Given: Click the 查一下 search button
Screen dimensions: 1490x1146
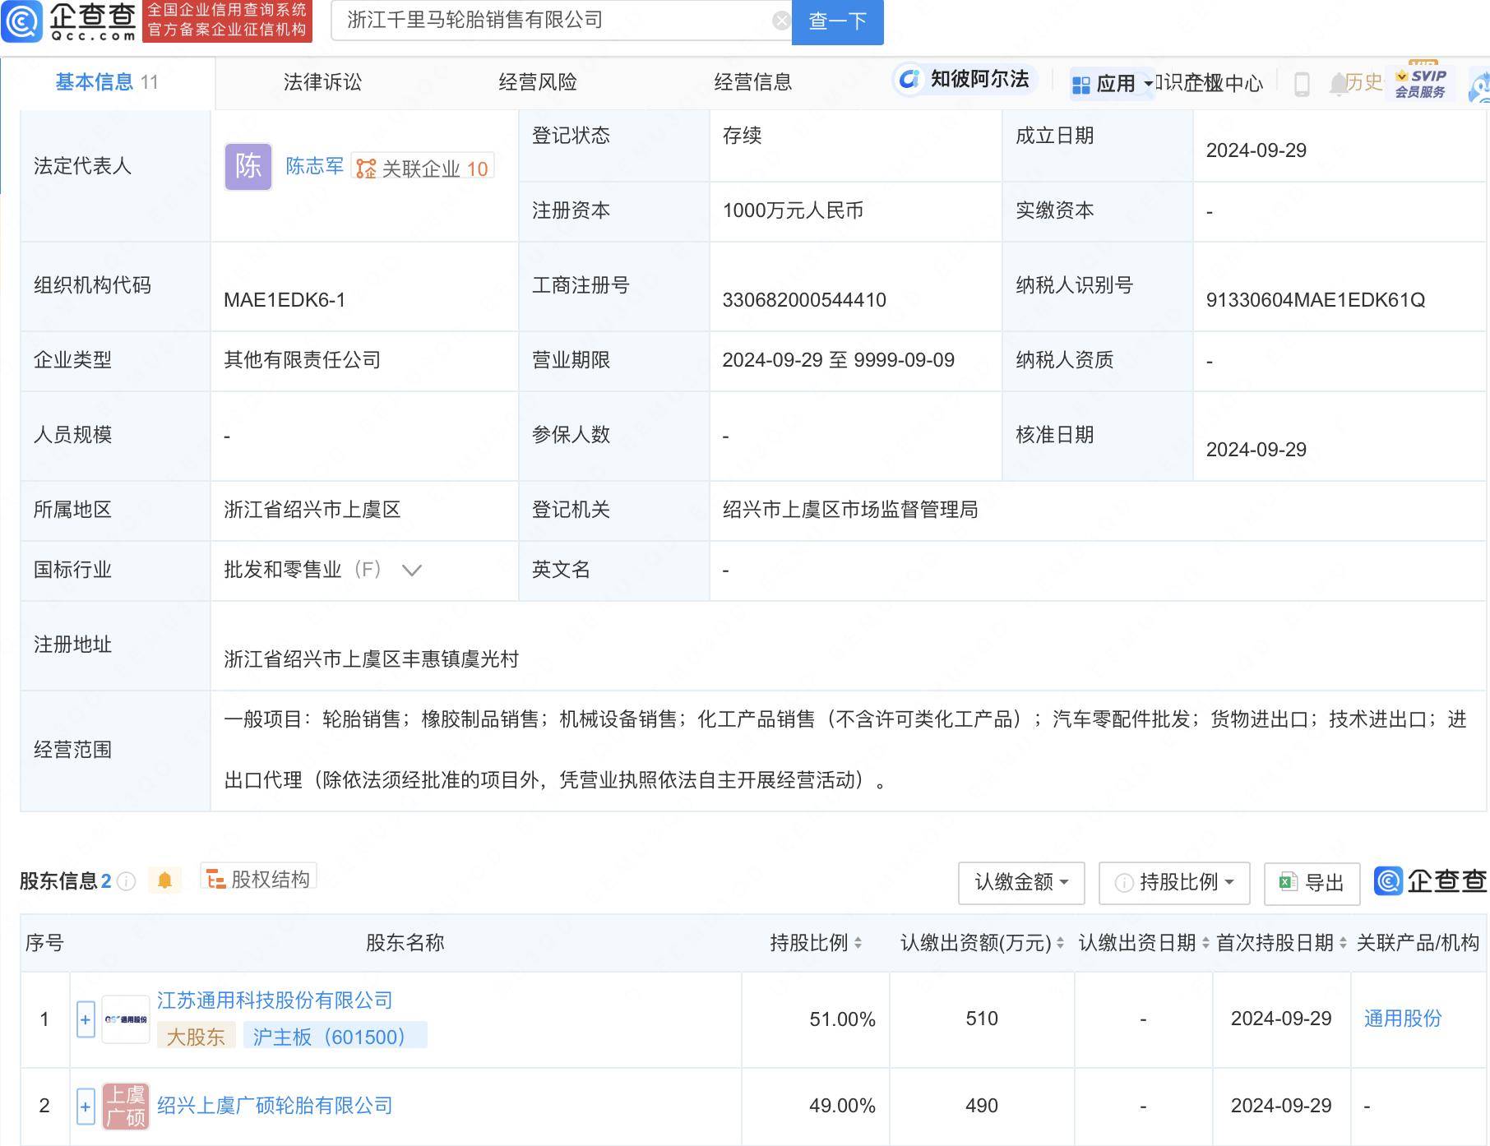Looking at the screenshot, I should pyautogui.click(x=837, y=21).
